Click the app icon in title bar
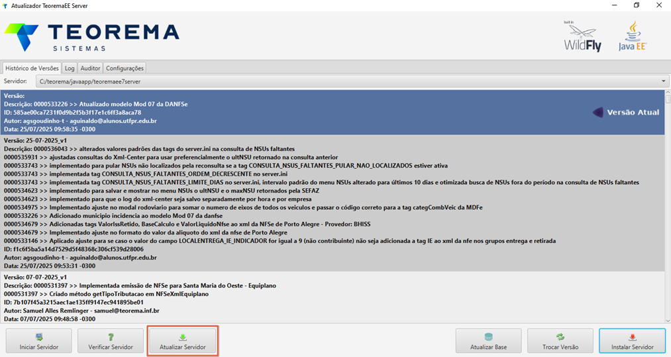The image size is (671, 357). tap(5, 6)
